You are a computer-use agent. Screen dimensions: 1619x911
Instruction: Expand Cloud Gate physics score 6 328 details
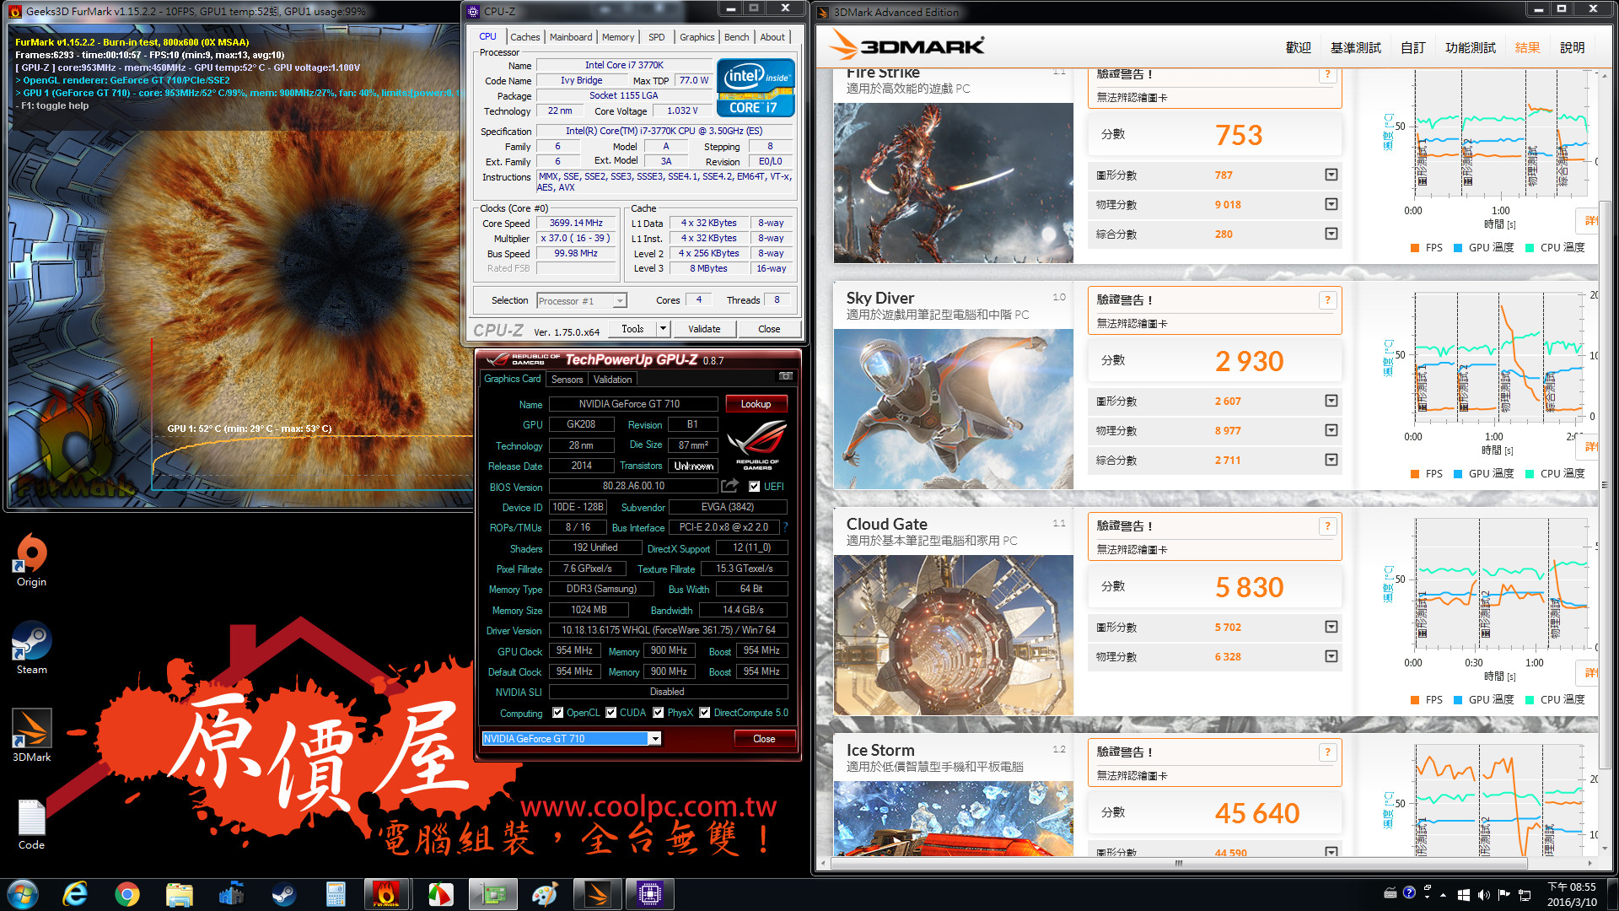point(1331,656)
